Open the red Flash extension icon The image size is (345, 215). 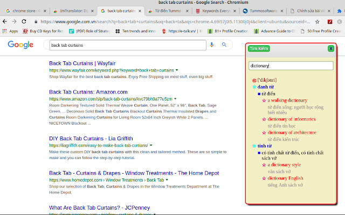pyautogui.click(x=329, y=21)
